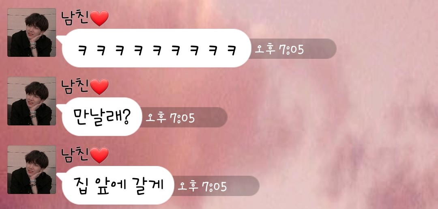Image resolution: width=438 pixels, height=209 pixels.
Task: Click the 오후 7:05 timestamp next to 만날래?
Action: point(170,118)
